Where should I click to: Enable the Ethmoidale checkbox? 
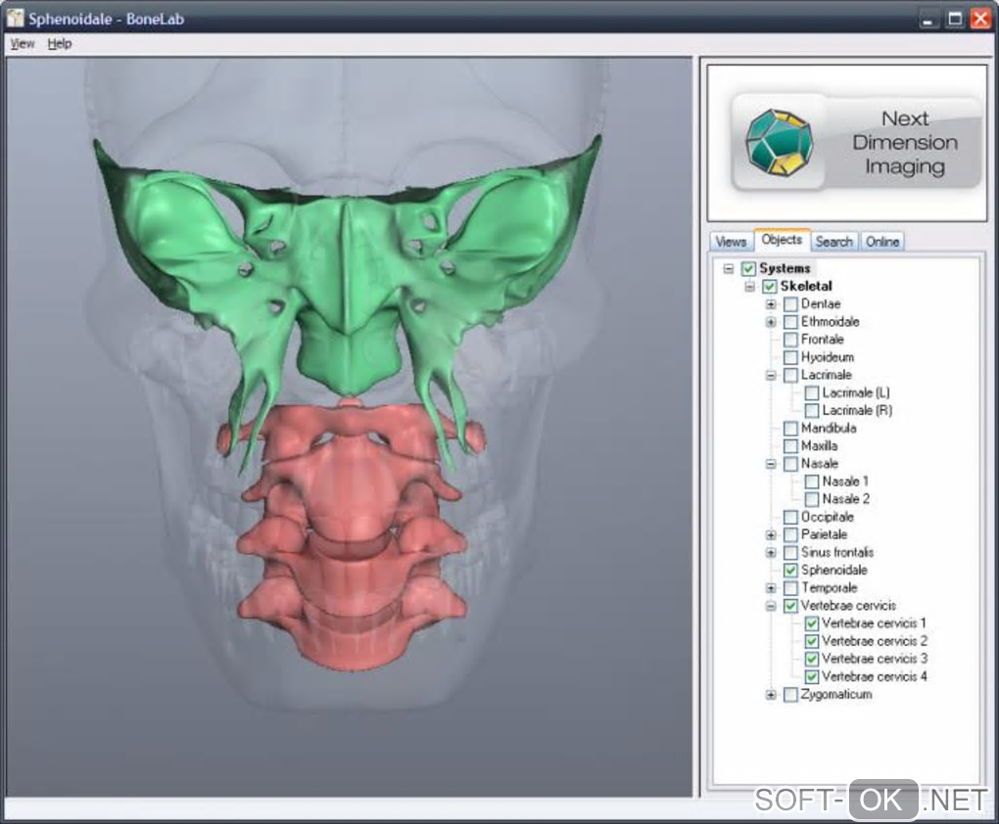point(790,322)
